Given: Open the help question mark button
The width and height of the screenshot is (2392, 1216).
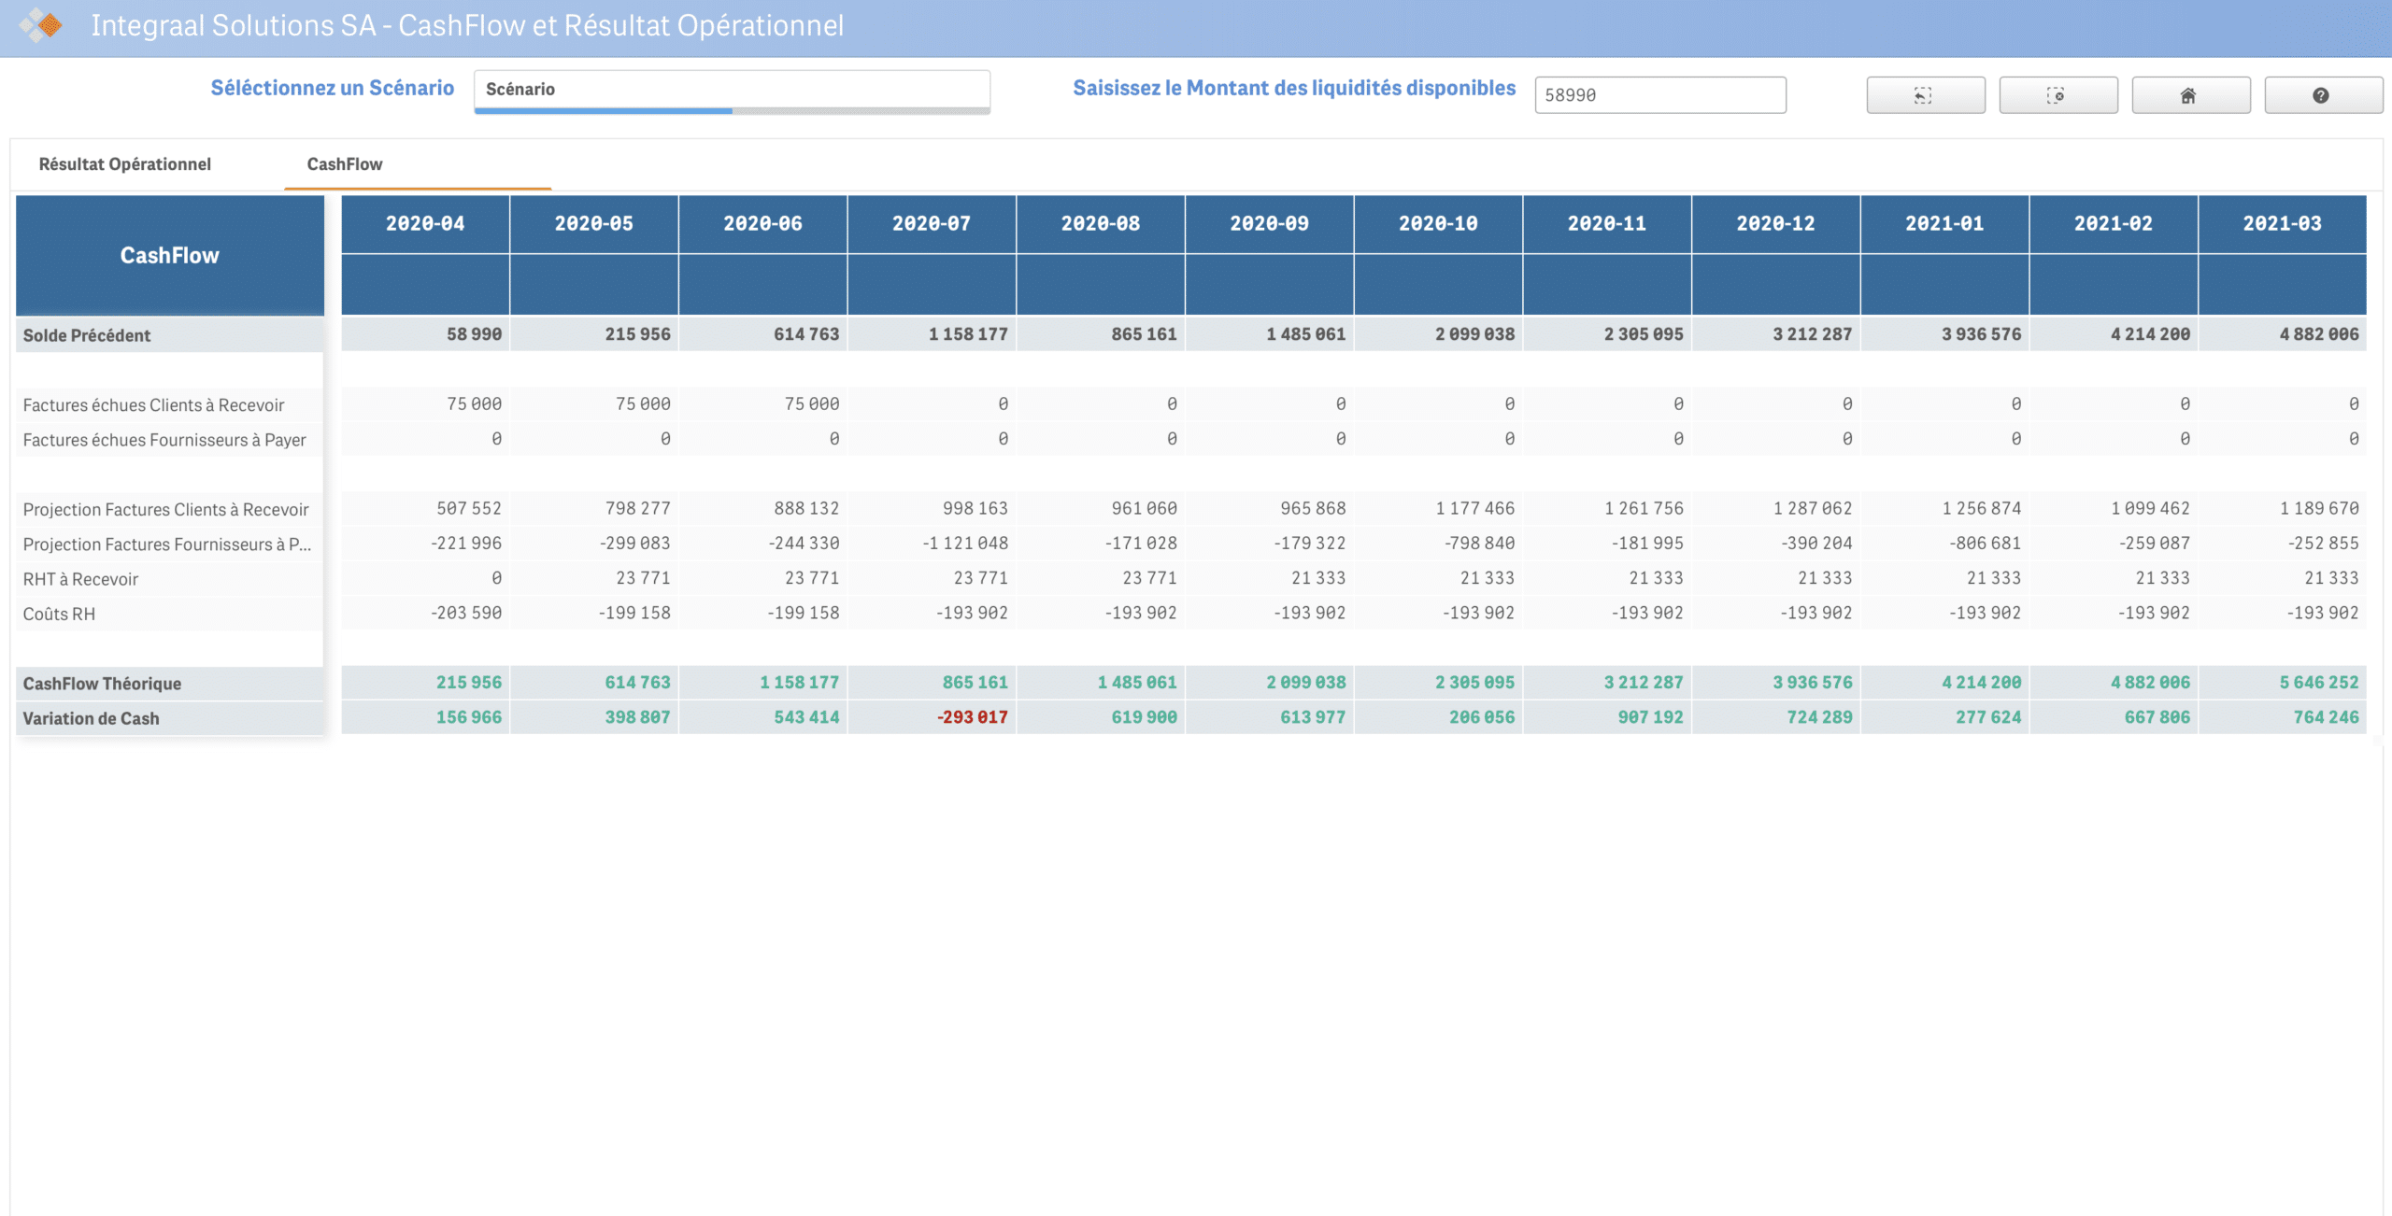Looking at the screenshot, I should point(2323,95).
